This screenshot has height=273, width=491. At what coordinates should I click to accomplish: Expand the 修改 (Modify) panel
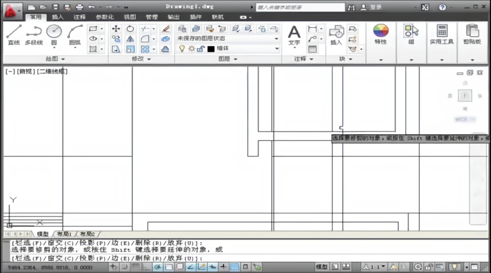(x=142, y=59)
